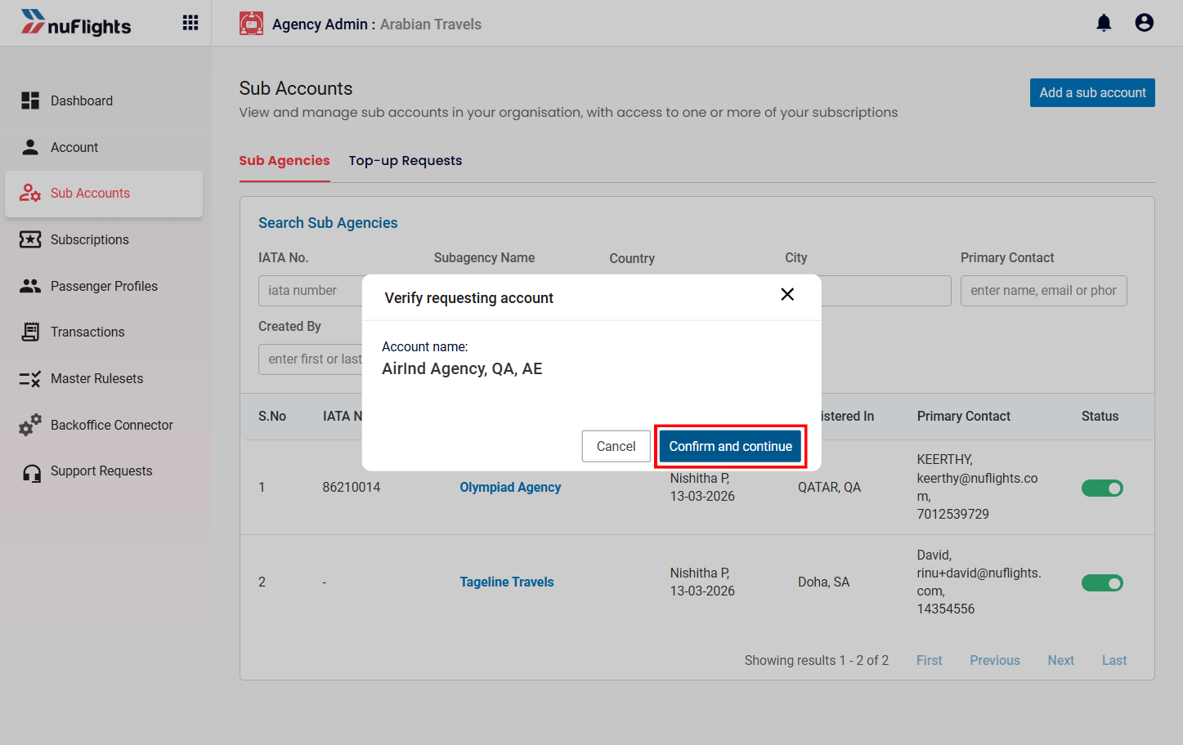Image resolution: width=1183 pixels, height=745 pixels.
Task: Click the Backoffice Connector gears icon
Action: (30, 425)
